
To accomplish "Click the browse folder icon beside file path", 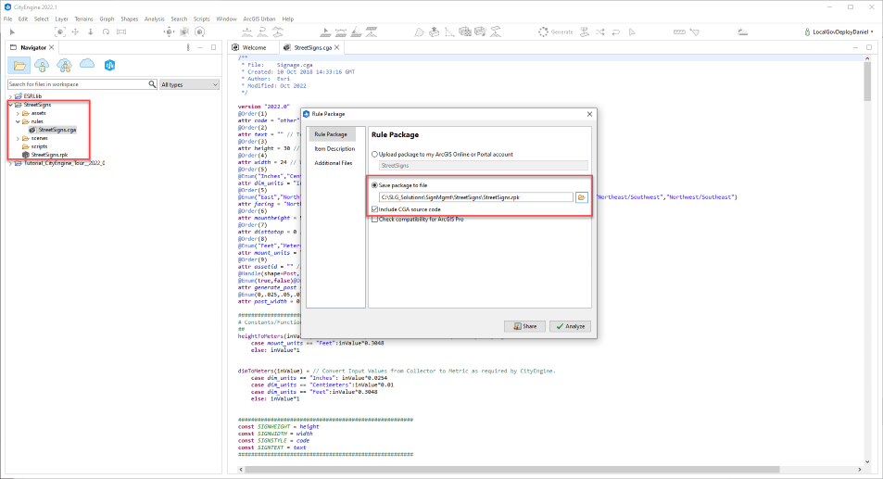I will coord(581,197).
